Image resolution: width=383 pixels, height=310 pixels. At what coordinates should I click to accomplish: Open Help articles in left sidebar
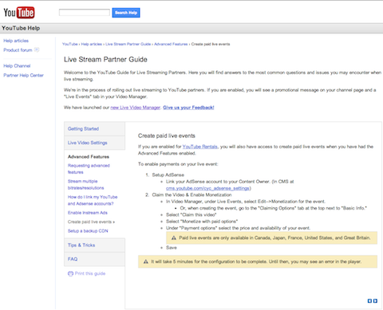click(x=16, y=41)
